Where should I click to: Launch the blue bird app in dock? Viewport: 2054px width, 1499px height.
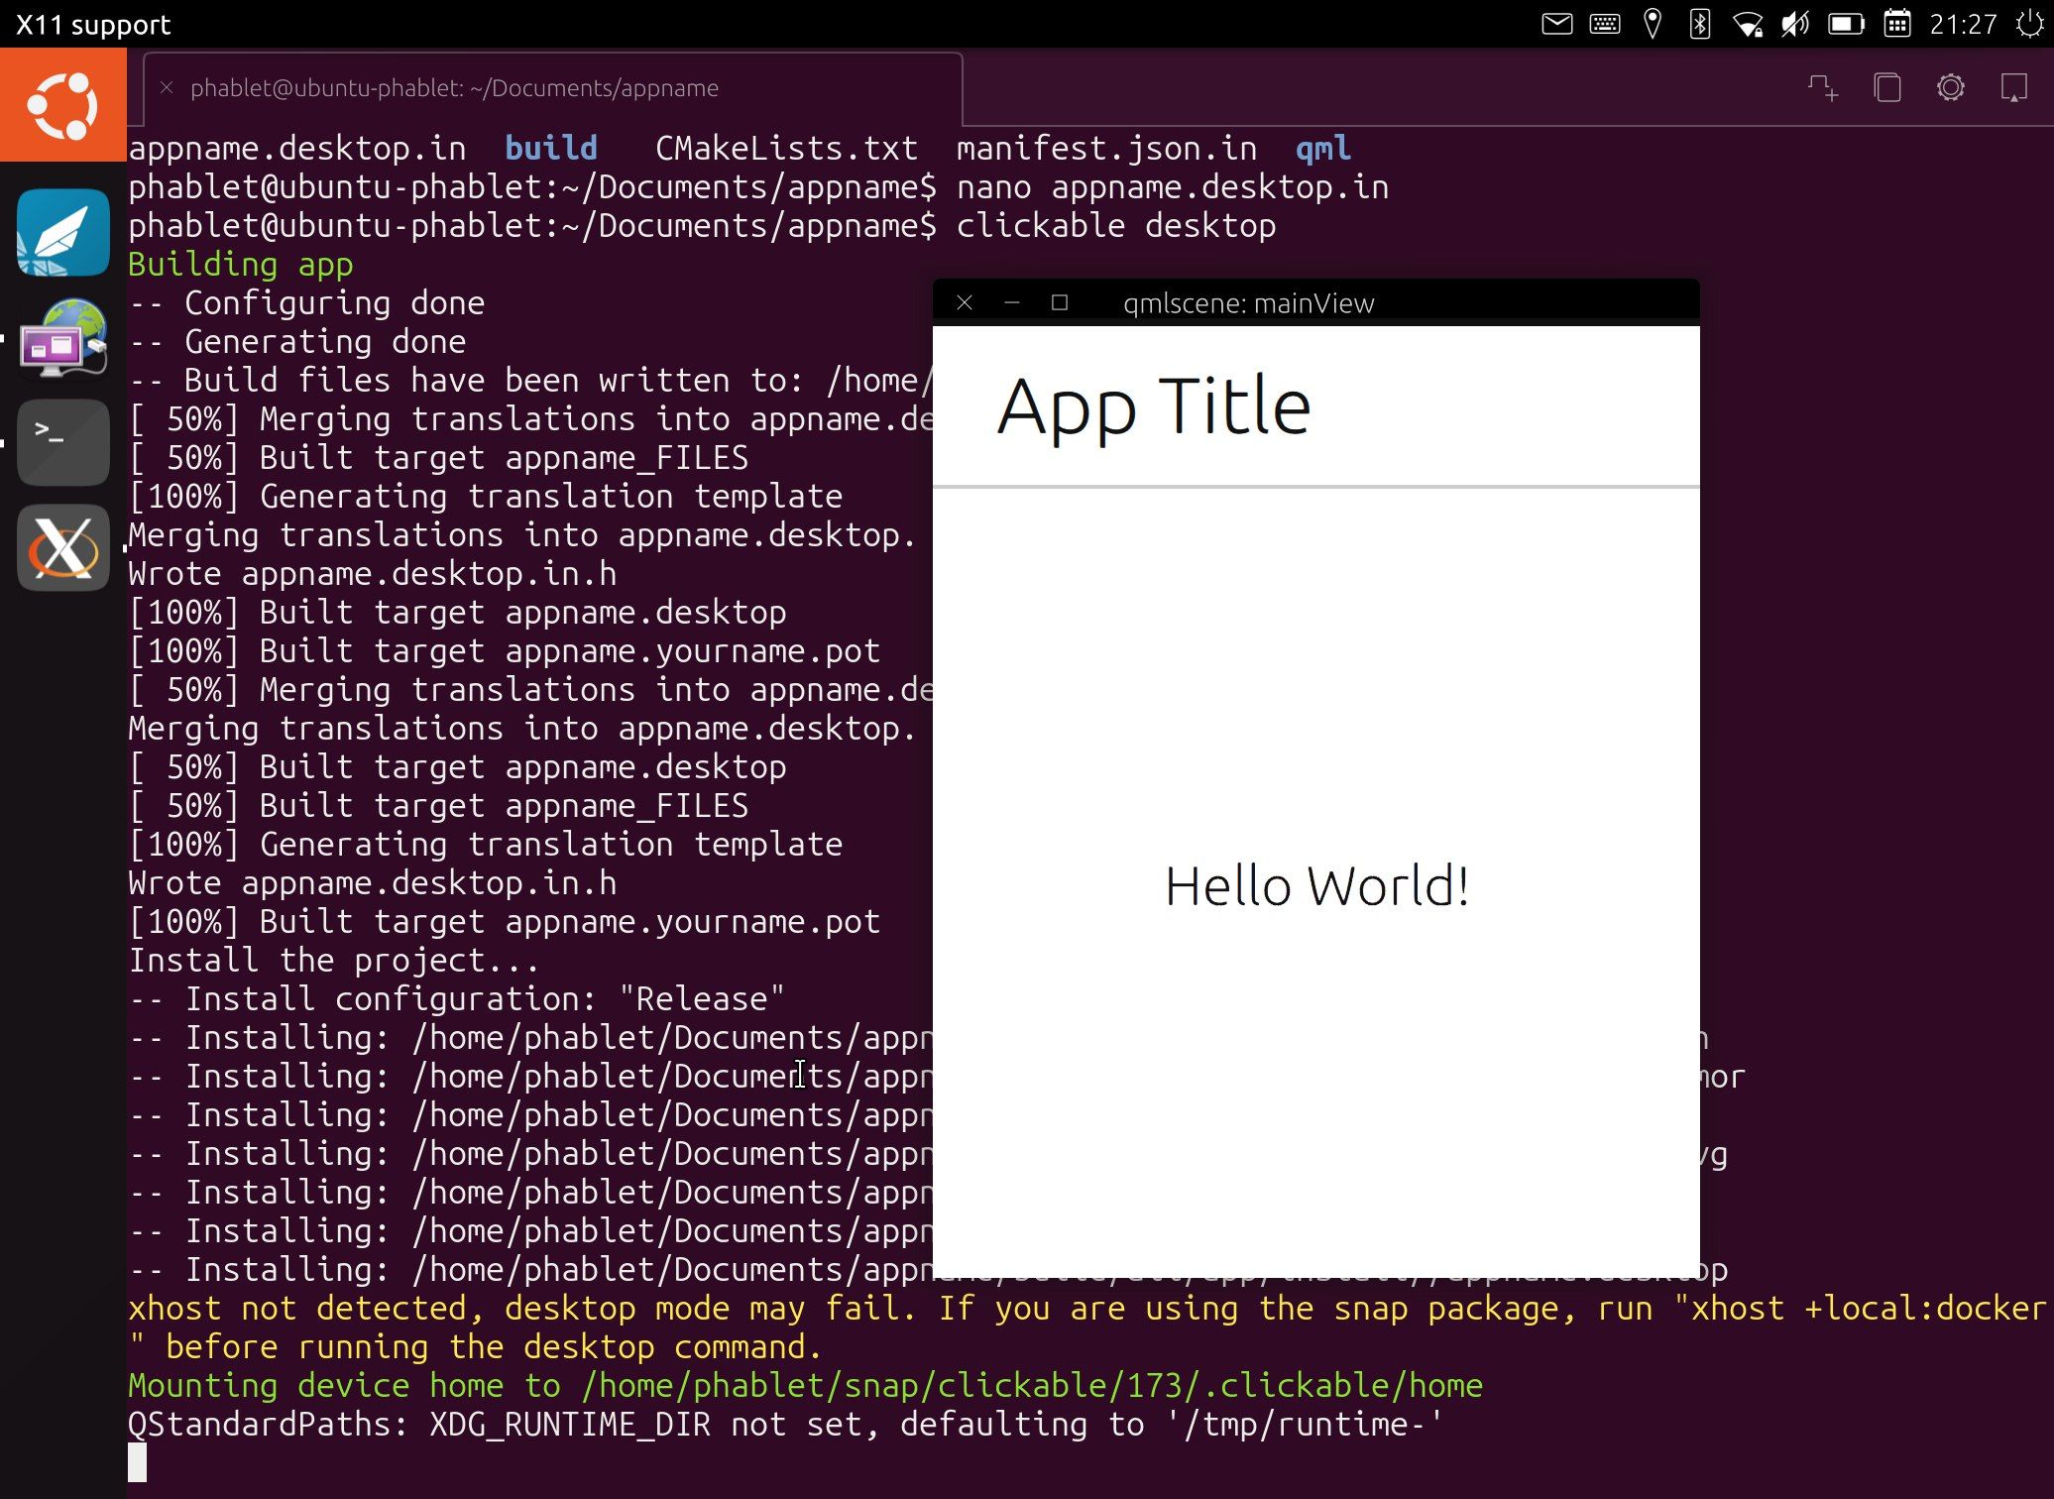click(62, 234)
